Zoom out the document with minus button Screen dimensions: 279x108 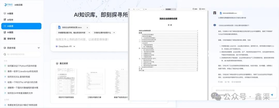(x=161, y=9)
